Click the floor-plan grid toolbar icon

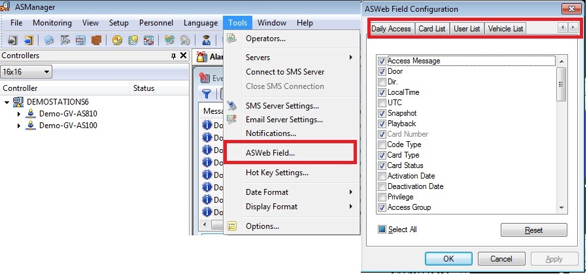[80, 40]
